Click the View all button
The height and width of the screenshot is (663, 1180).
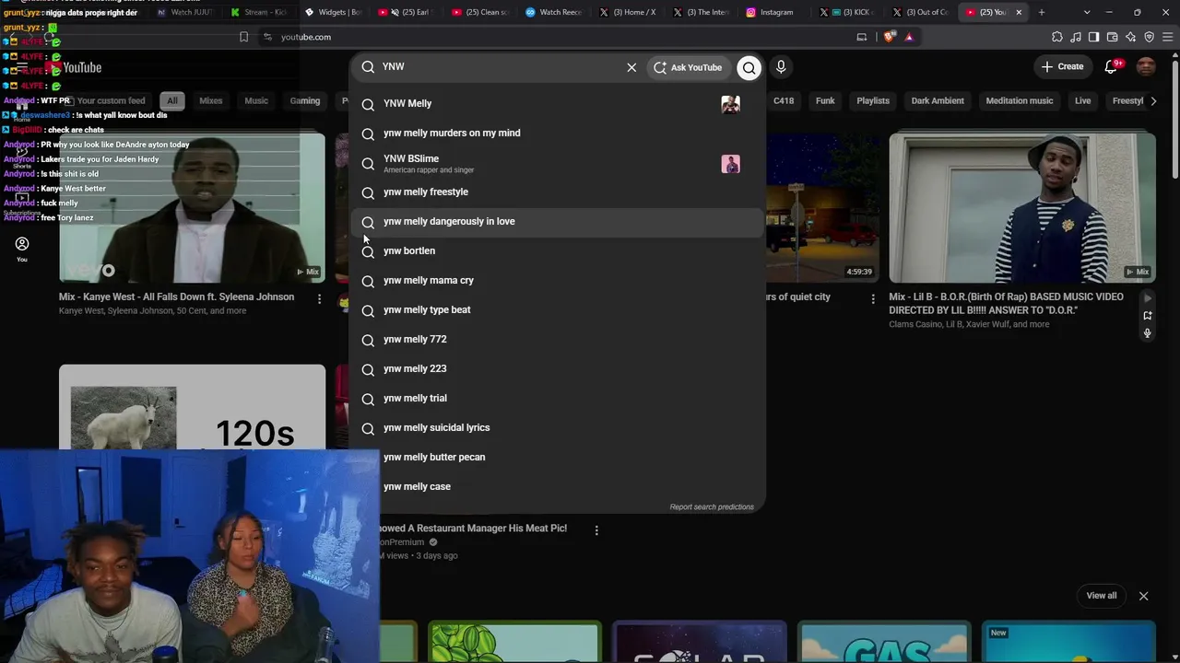coord(1101,596)
